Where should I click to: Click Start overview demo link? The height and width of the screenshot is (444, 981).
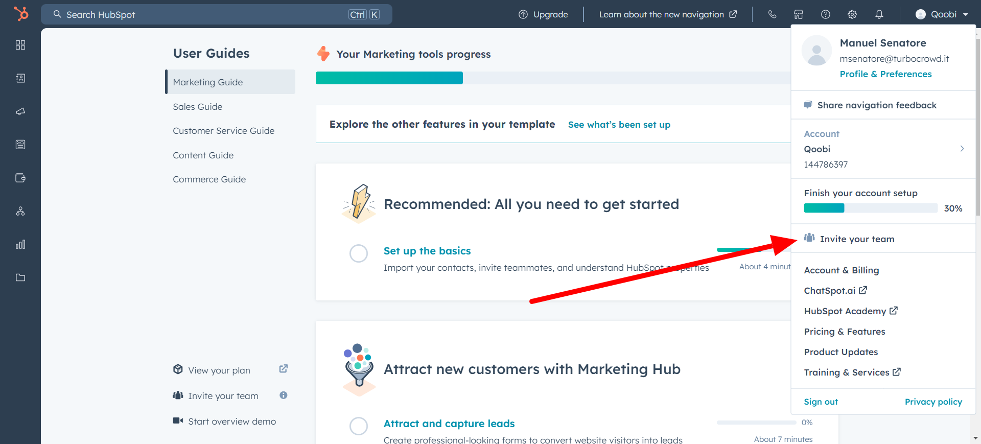pyautogui.click(x=231, y=421)
